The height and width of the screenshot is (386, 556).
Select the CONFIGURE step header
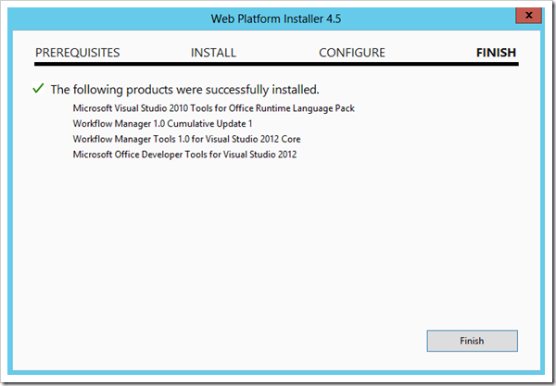[x=352, y=53]
